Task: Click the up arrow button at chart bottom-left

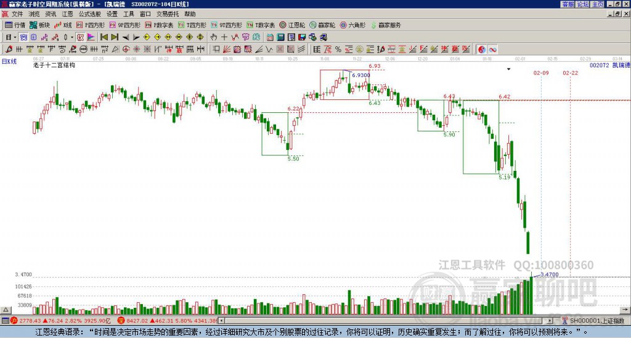Action: [6, 310]
